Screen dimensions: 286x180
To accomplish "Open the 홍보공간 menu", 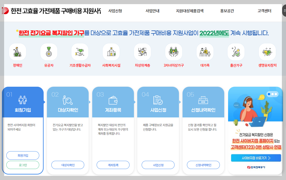I will pos(227,11).
